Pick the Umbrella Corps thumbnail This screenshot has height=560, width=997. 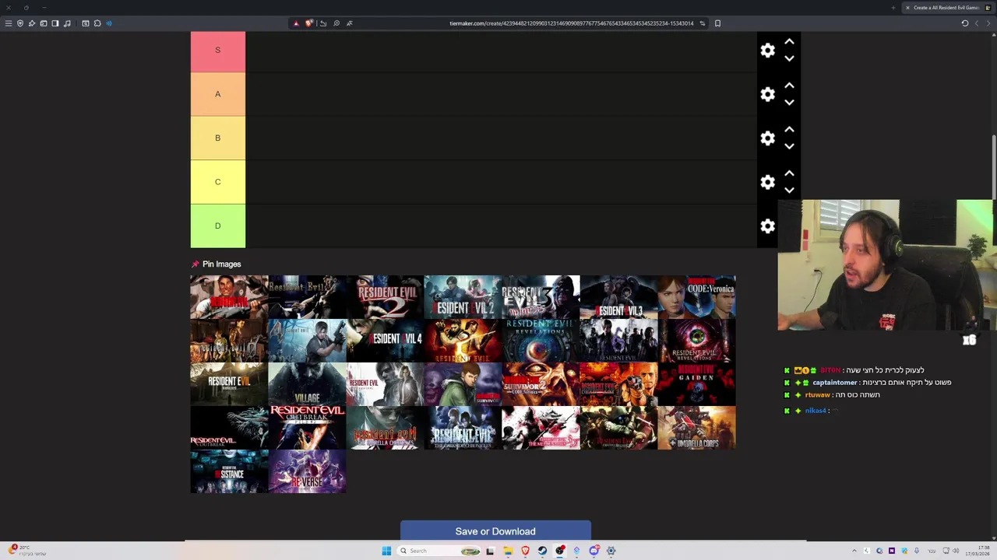696,428
